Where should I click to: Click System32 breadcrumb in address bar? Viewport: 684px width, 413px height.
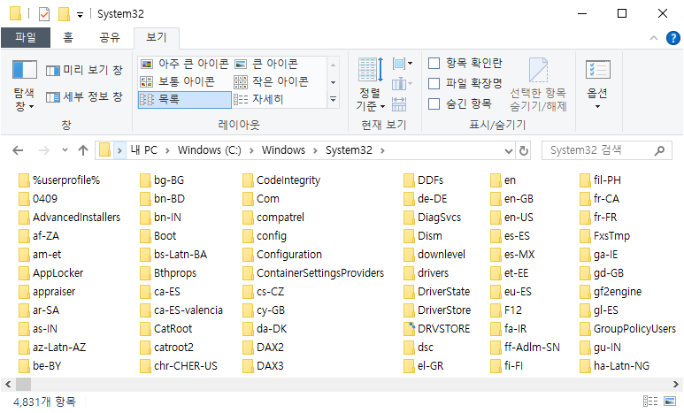349,150
